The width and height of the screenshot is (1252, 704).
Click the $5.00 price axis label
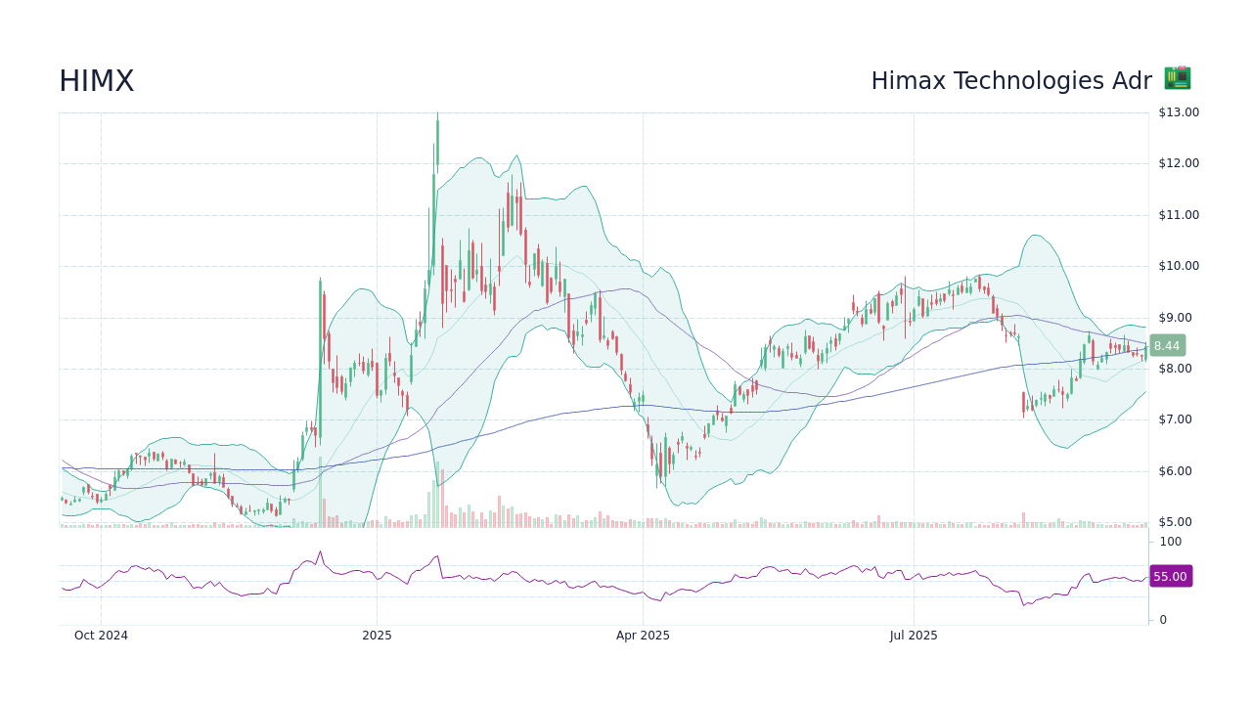[x=1176, y=522]
